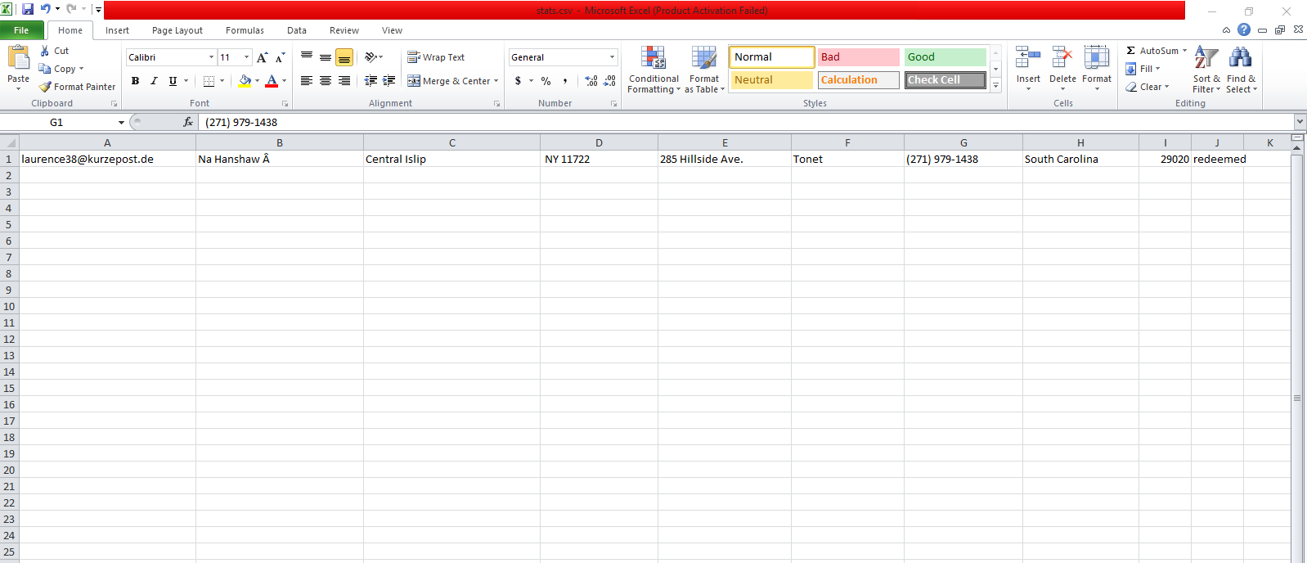The width and height of the screenshot is (1307, 563).
Task: Click the Delete cells icon
Action: [x=1062, y=59]
